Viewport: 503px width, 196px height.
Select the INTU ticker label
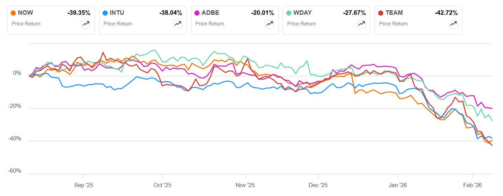(x=117, y=13)
